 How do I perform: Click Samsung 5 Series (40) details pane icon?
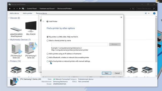click(x=14, y=81)
